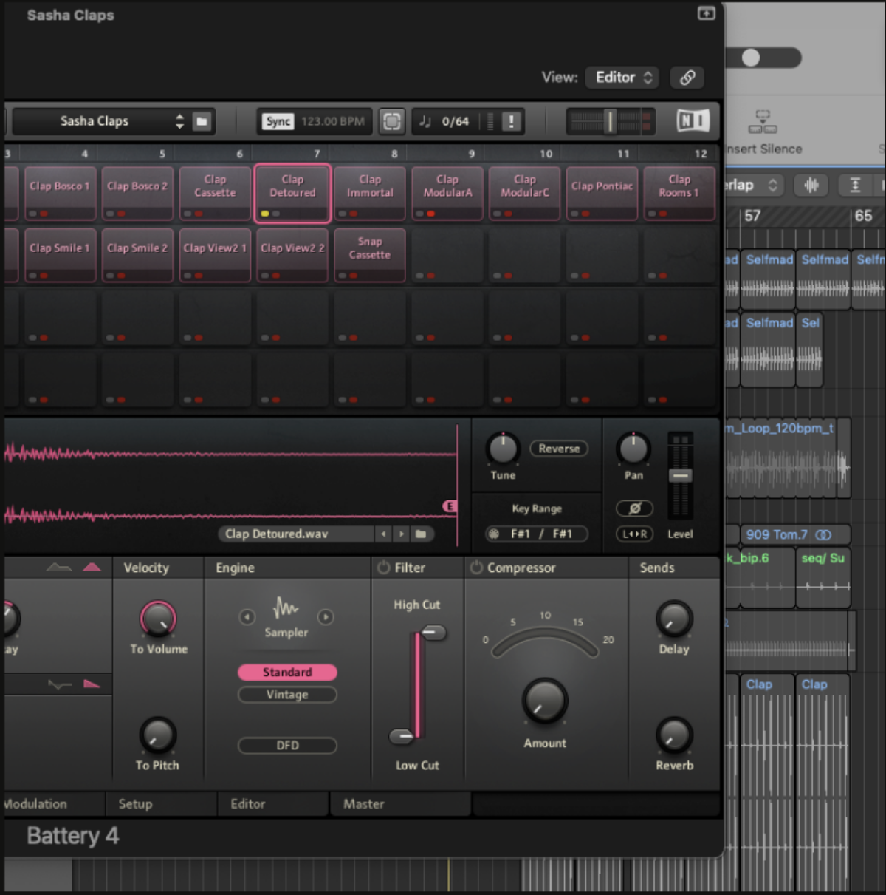Open the kit browser folder icon beside Sasha Claps

click(202, 121)
